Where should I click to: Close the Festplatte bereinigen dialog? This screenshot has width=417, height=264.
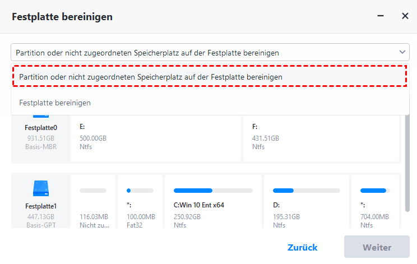(x=405, y=16)
